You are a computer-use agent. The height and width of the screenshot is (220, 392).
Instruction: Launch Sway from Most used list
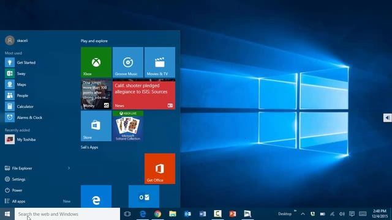pyautogui.click(x=37, y=73)
